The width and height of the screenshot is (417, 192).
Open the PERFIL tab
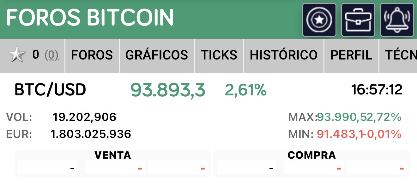click(351, 55)
